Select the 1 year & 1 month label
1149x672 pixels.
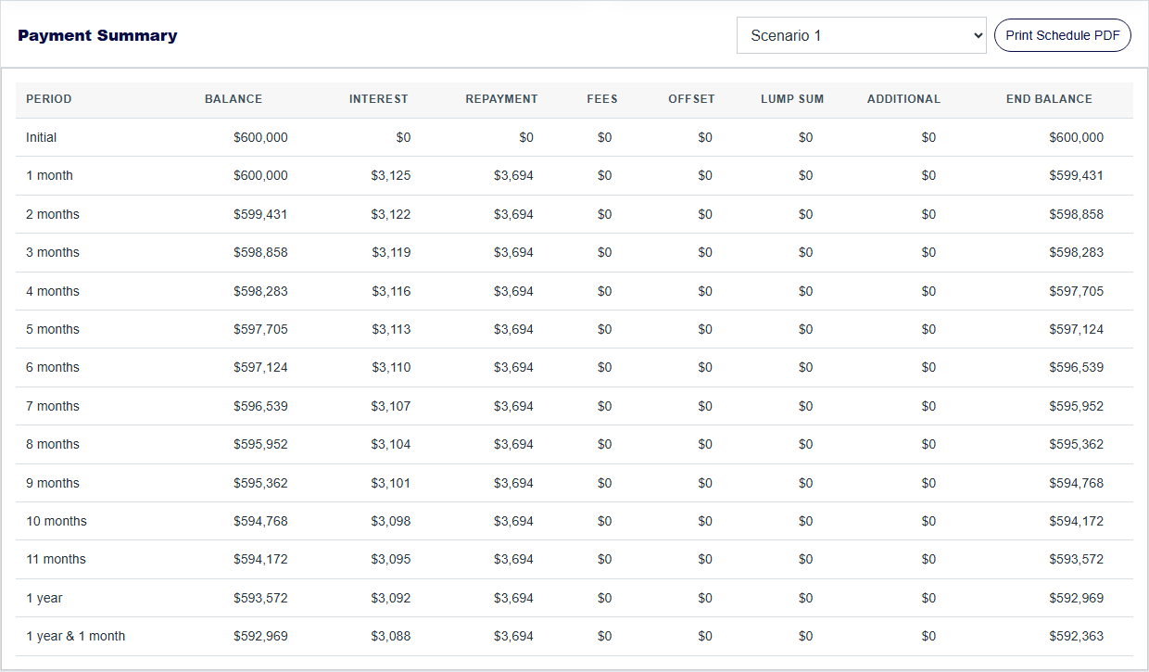coord(75,636)
